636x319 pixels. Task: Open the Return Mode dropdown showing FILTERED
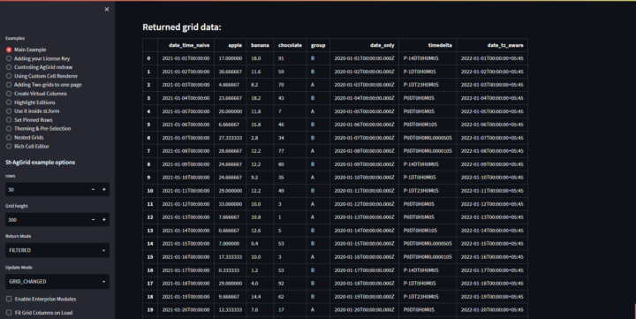pyautogui.click(x=57, y=250)
